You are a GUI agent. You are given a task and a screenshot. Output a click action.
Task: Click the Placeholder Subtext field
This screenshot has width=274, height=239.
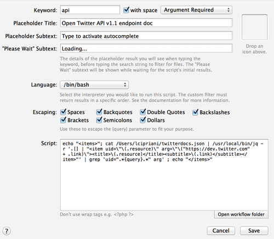pos(146,36)
